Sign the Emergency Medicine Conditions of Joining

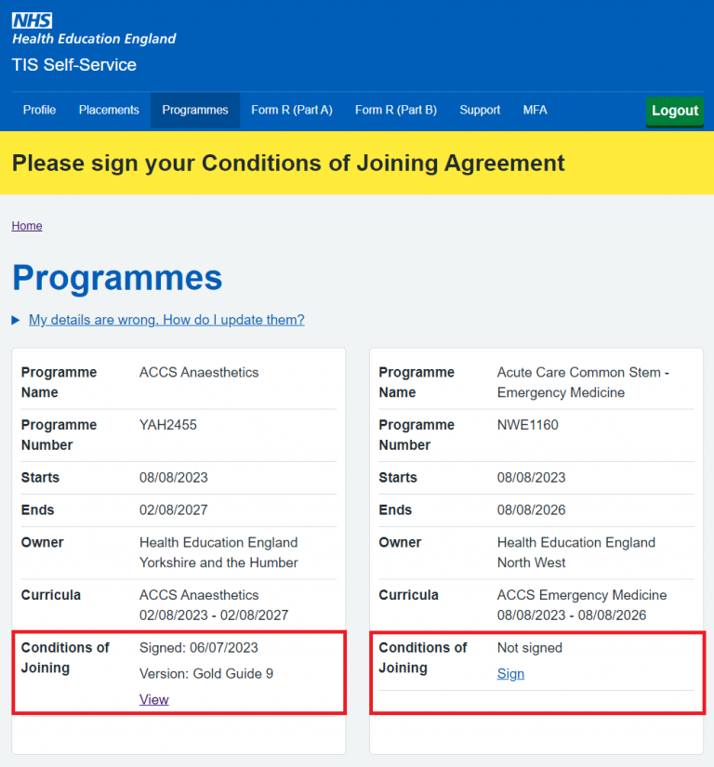(509, 673)
